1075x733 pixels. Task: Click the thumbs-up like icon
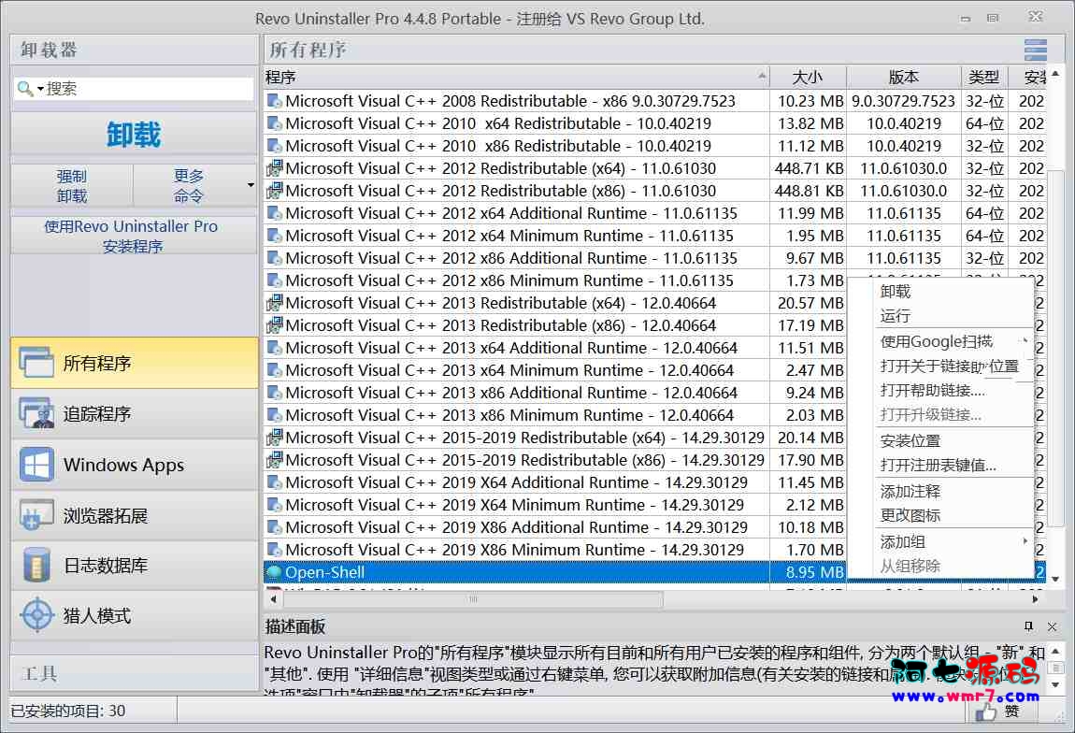[x=986, y=712]
